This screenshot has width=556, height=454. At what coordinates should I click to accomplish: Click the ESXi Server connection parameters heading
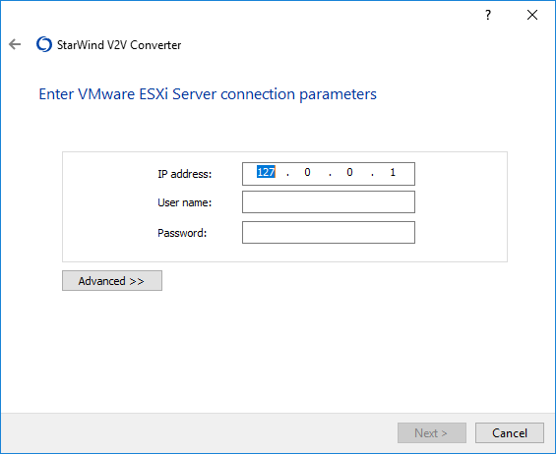[x=208, y=94]
